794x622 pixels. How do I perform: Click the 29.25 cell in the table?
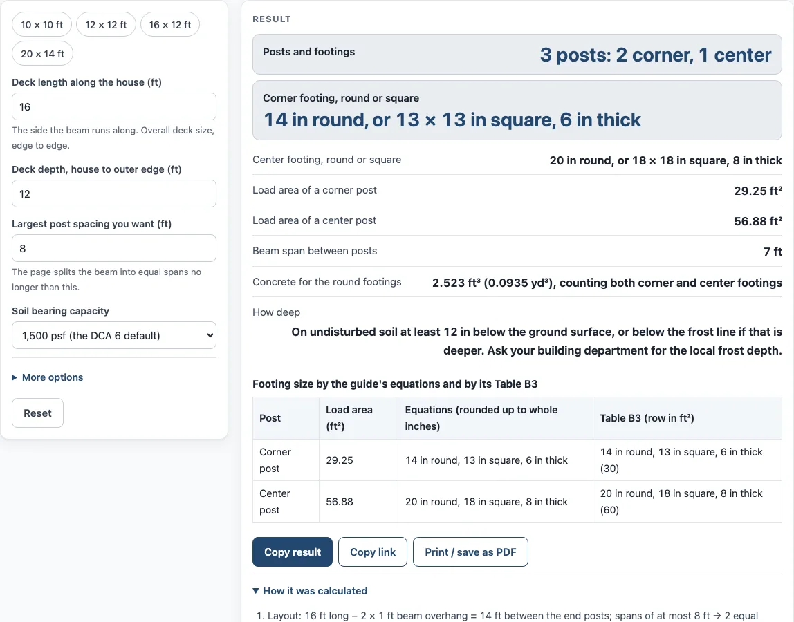point(358,460)
